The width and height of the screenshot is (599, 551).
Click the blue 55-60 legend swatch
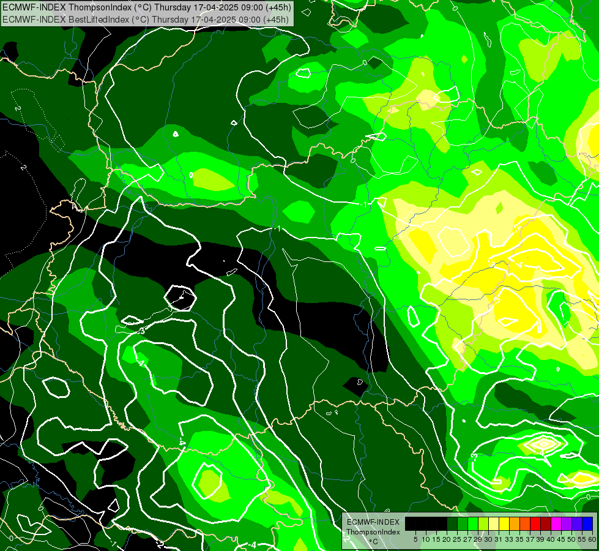(x=587, y=523)
